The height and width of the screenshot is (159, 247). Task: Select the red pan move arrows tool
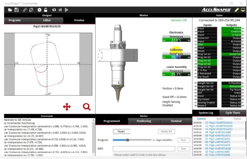pyautogui.click(x=67, y=107)
